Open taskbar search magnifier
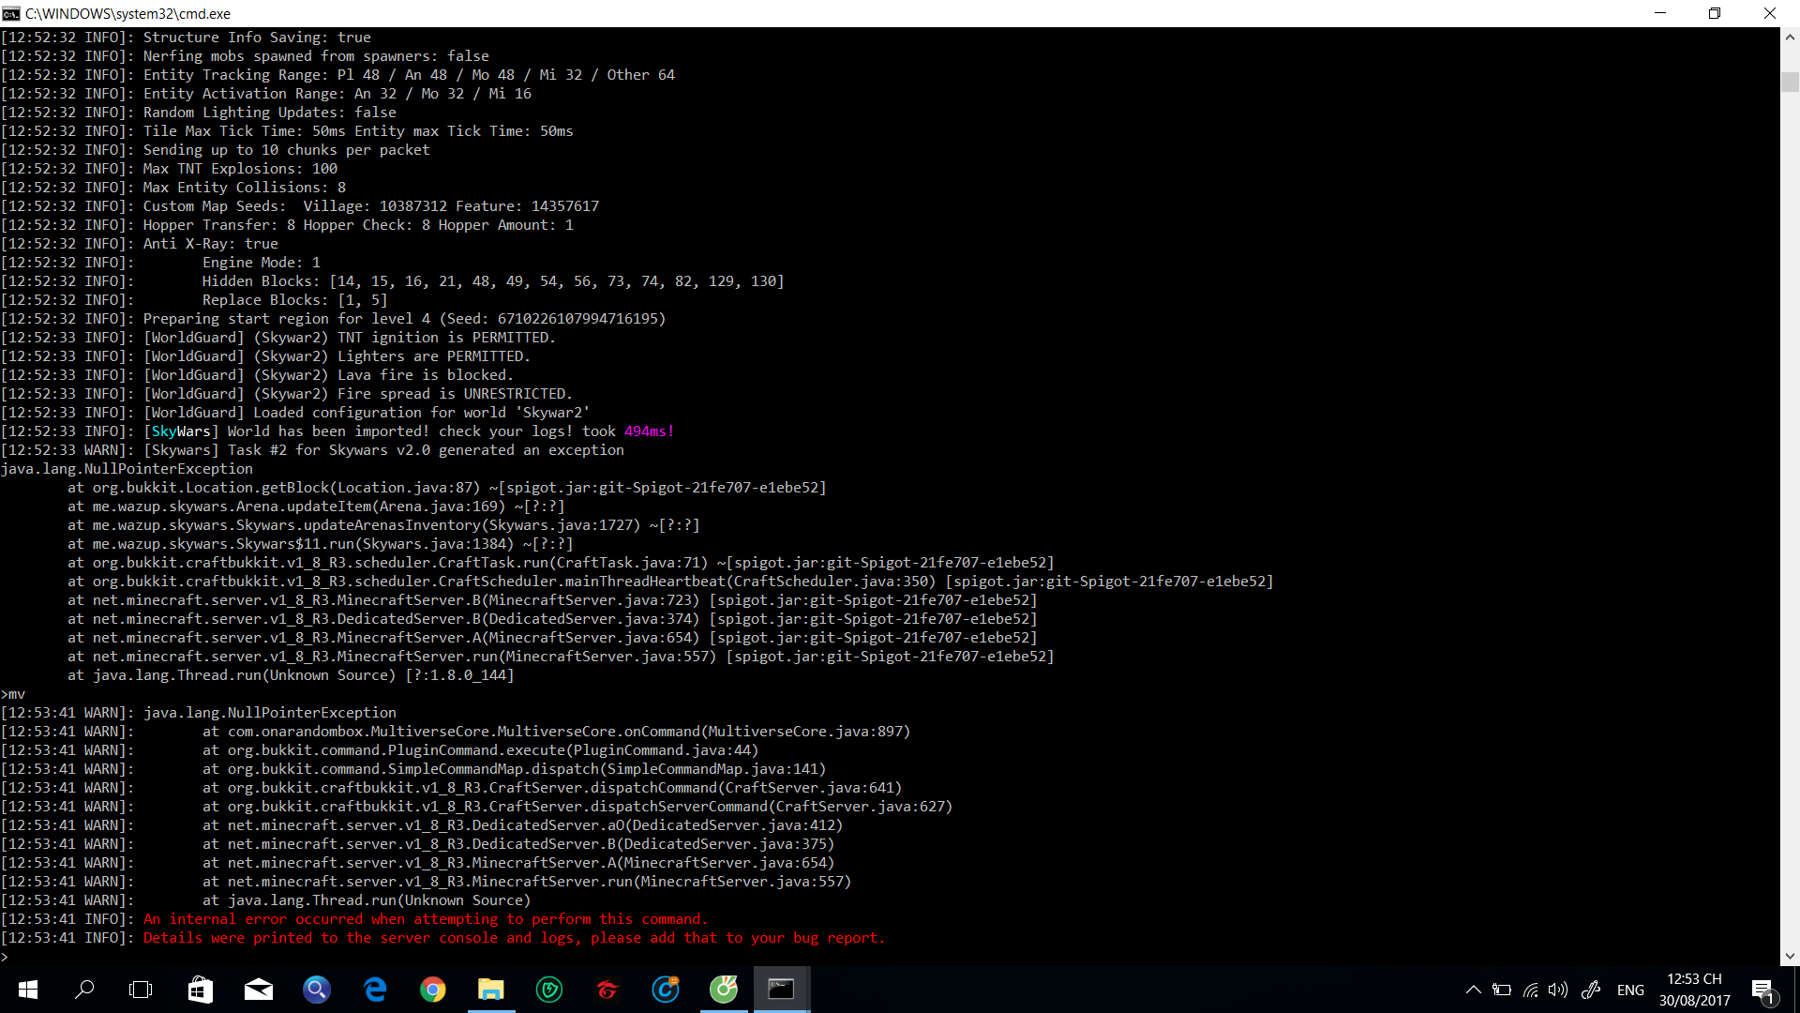Viewport: 1800px width, 1013px height. tap(84, 990)
